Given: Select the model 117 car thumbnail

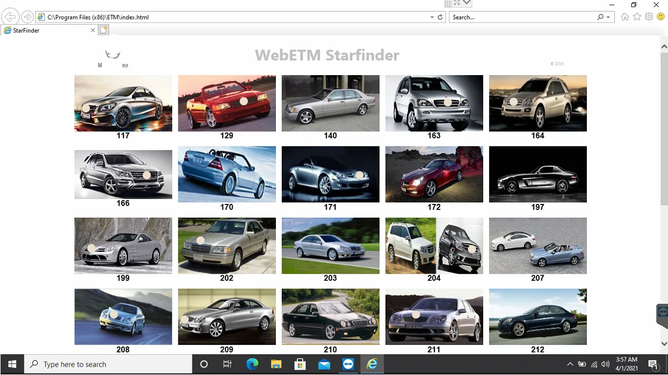Looking at the screenshot, I should (x=123, y=103).
